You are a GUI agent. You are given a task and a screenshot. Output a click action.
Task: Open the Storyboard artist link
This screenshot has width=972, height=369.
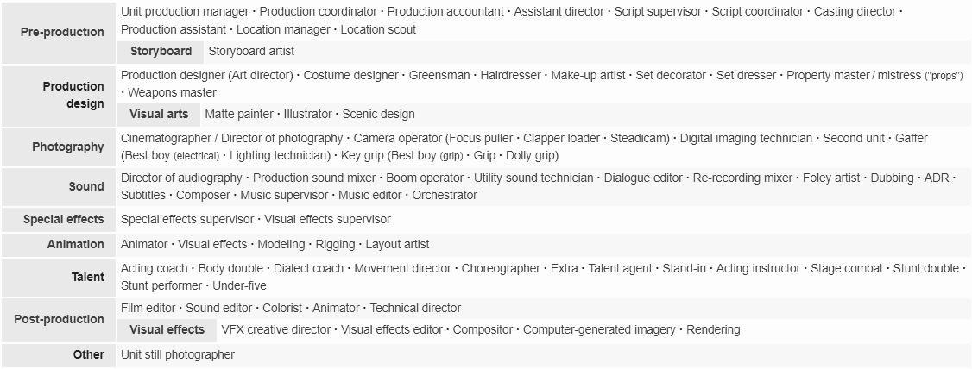point(251,52)
